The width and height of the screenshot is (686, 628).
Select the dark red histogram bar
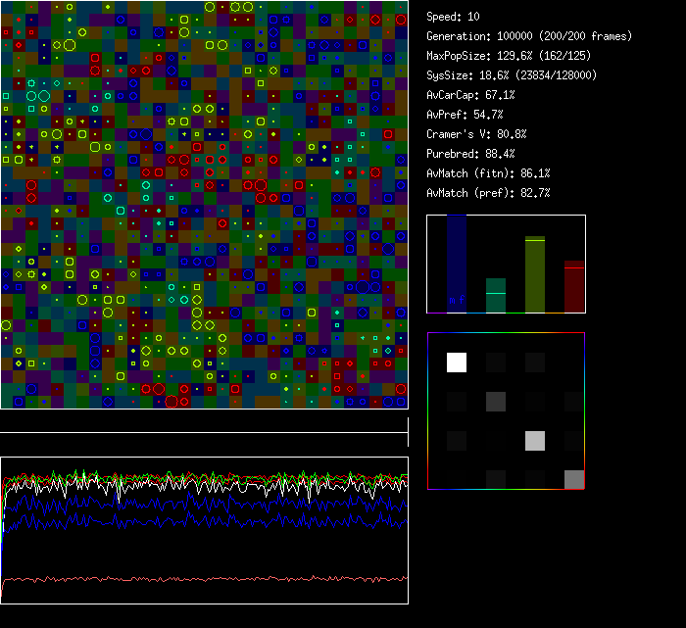tap(574, 286)
